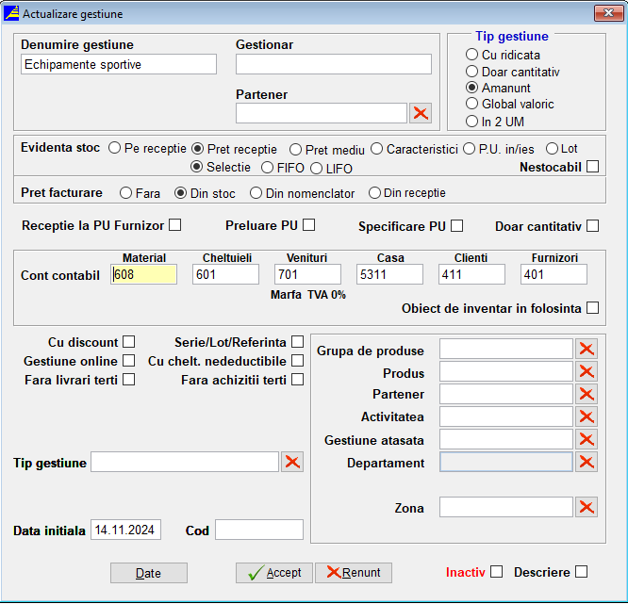Clear the bottom Tip gestiune field
628x604 pixels.
pyautogui.click(x=292, y=463)
